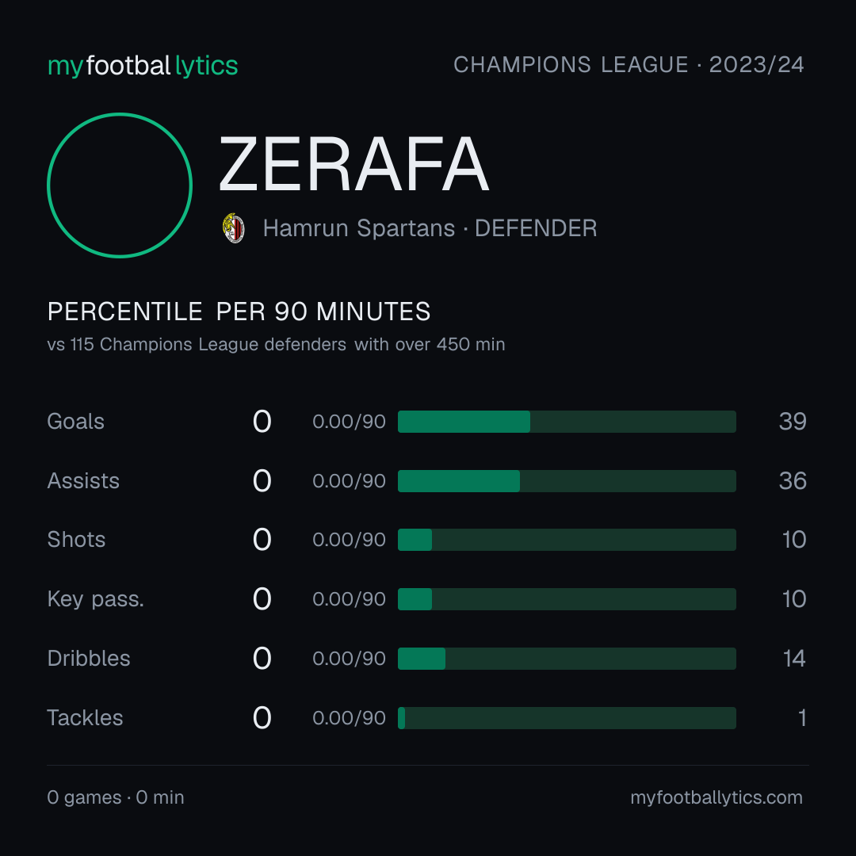Click the 0 games 0 min text

(x=116, y=797)
